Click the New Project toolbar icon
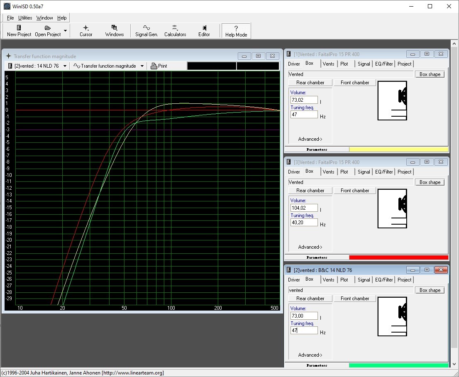The image size is (459, 377). coord(19,28)
